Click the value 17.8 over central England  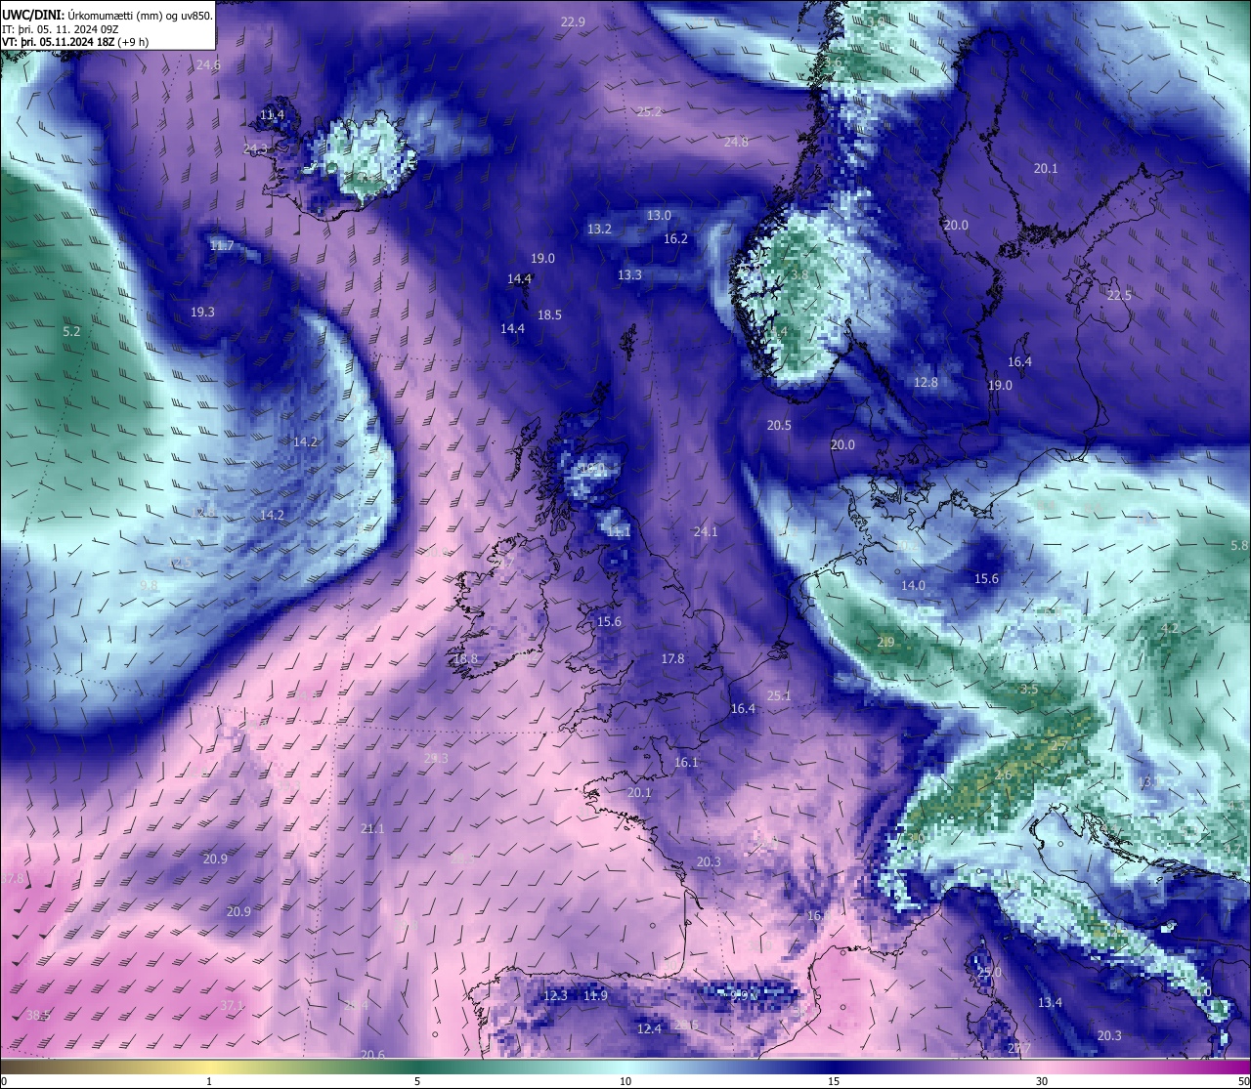(672, 658)
